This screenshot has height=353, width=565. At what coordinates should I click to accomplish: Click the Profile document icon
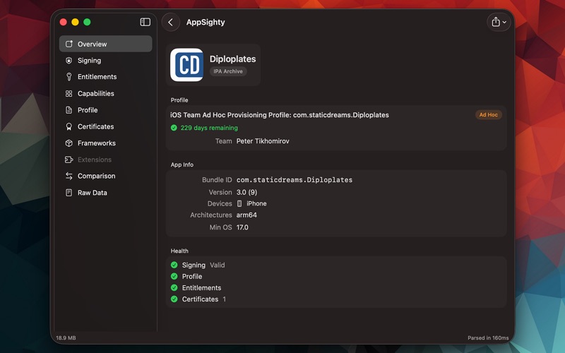tap(69, 110)
